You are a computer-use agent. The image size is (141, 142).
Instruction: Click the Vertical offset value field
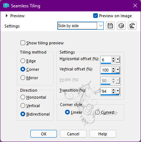coord(106,70)
